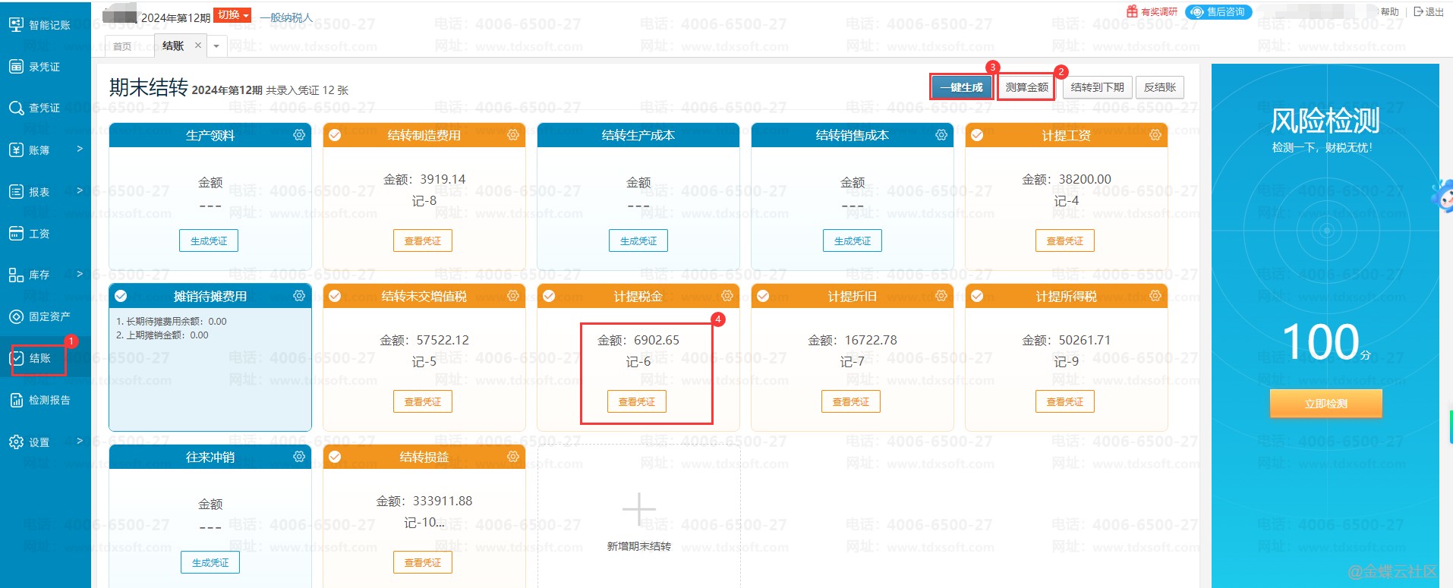1453x588 pixels.
Task: Open 售后咨询 support chat icon
Action: 1197,12
